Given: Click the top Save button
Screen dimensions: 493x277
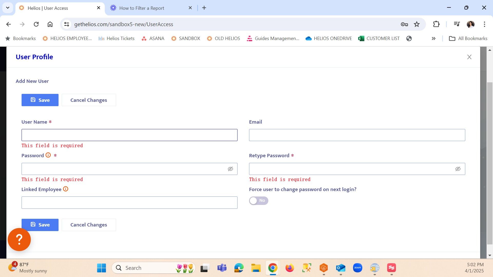Looking at the screenshot, I should (x=40, y=100).
